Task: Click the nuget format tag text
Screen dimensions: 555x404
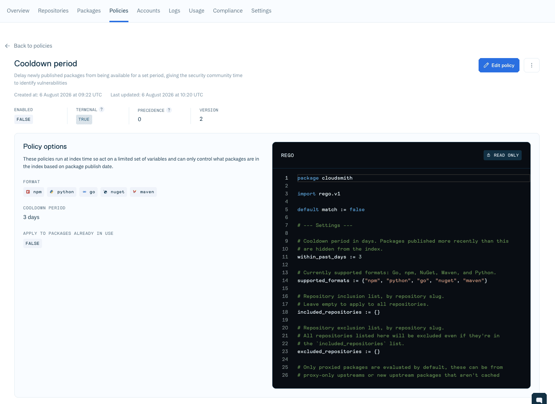Action: coord(118,192)
